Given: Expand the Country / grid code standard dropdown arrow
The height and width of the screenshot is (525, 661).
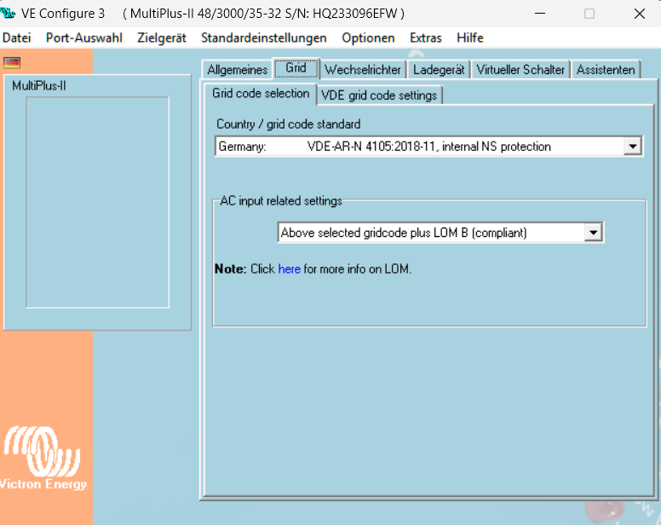Looking at the screenshot, I should pos(632,147).
